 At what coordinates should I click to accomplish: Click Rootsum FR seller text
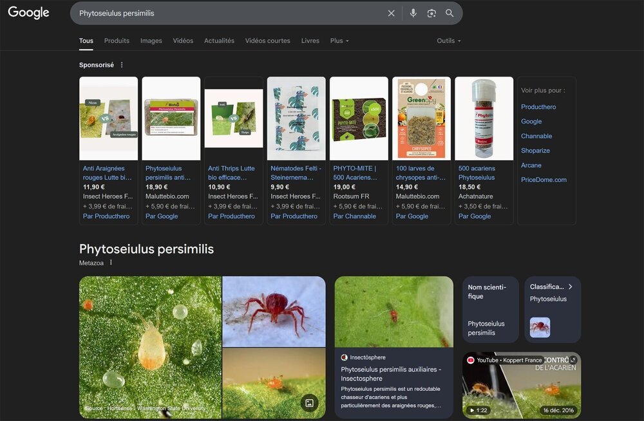[351, 196]
